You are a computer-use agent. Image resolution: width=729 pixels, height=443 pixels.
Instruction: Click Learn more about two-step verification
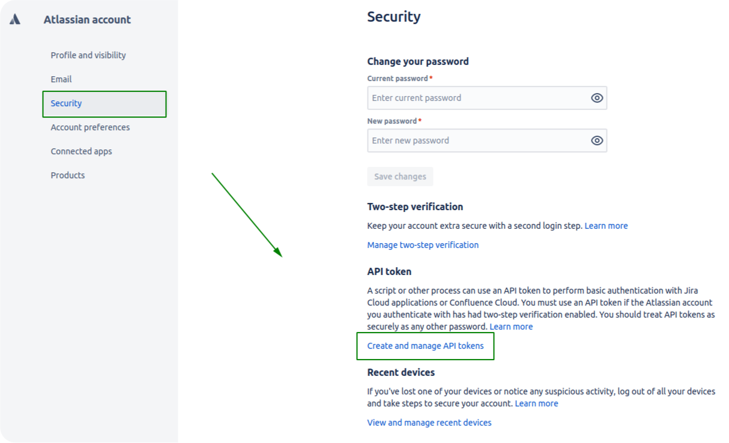[606, 225]
